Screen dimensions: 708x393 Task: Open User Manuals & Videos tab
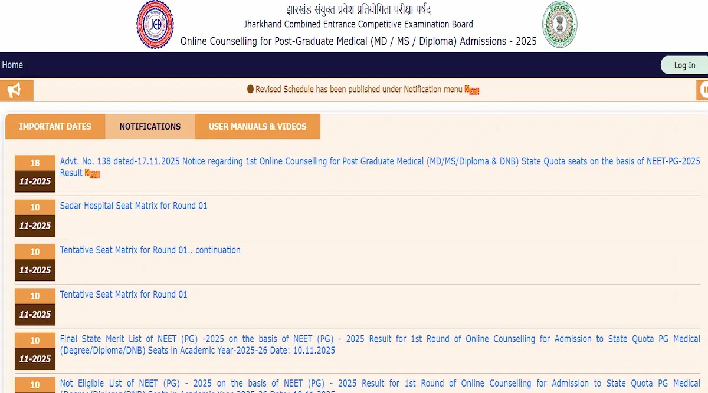tap(257, 127)
